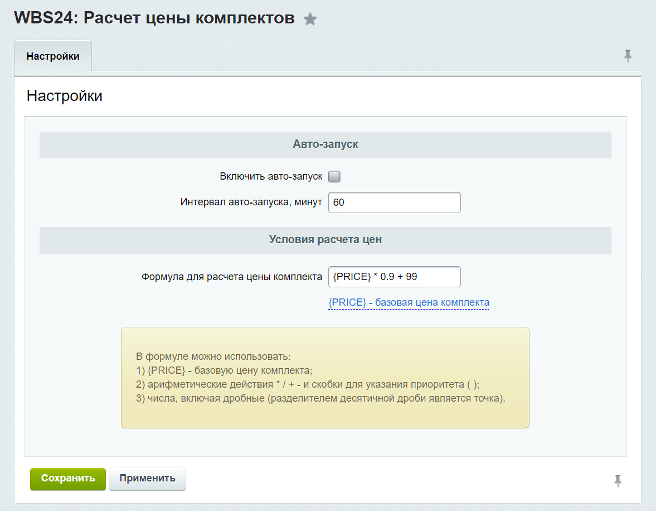This screenshot has height=511, width=656.
Task: Click the 'Включить авто-запуск' label text
Action: 272,176
